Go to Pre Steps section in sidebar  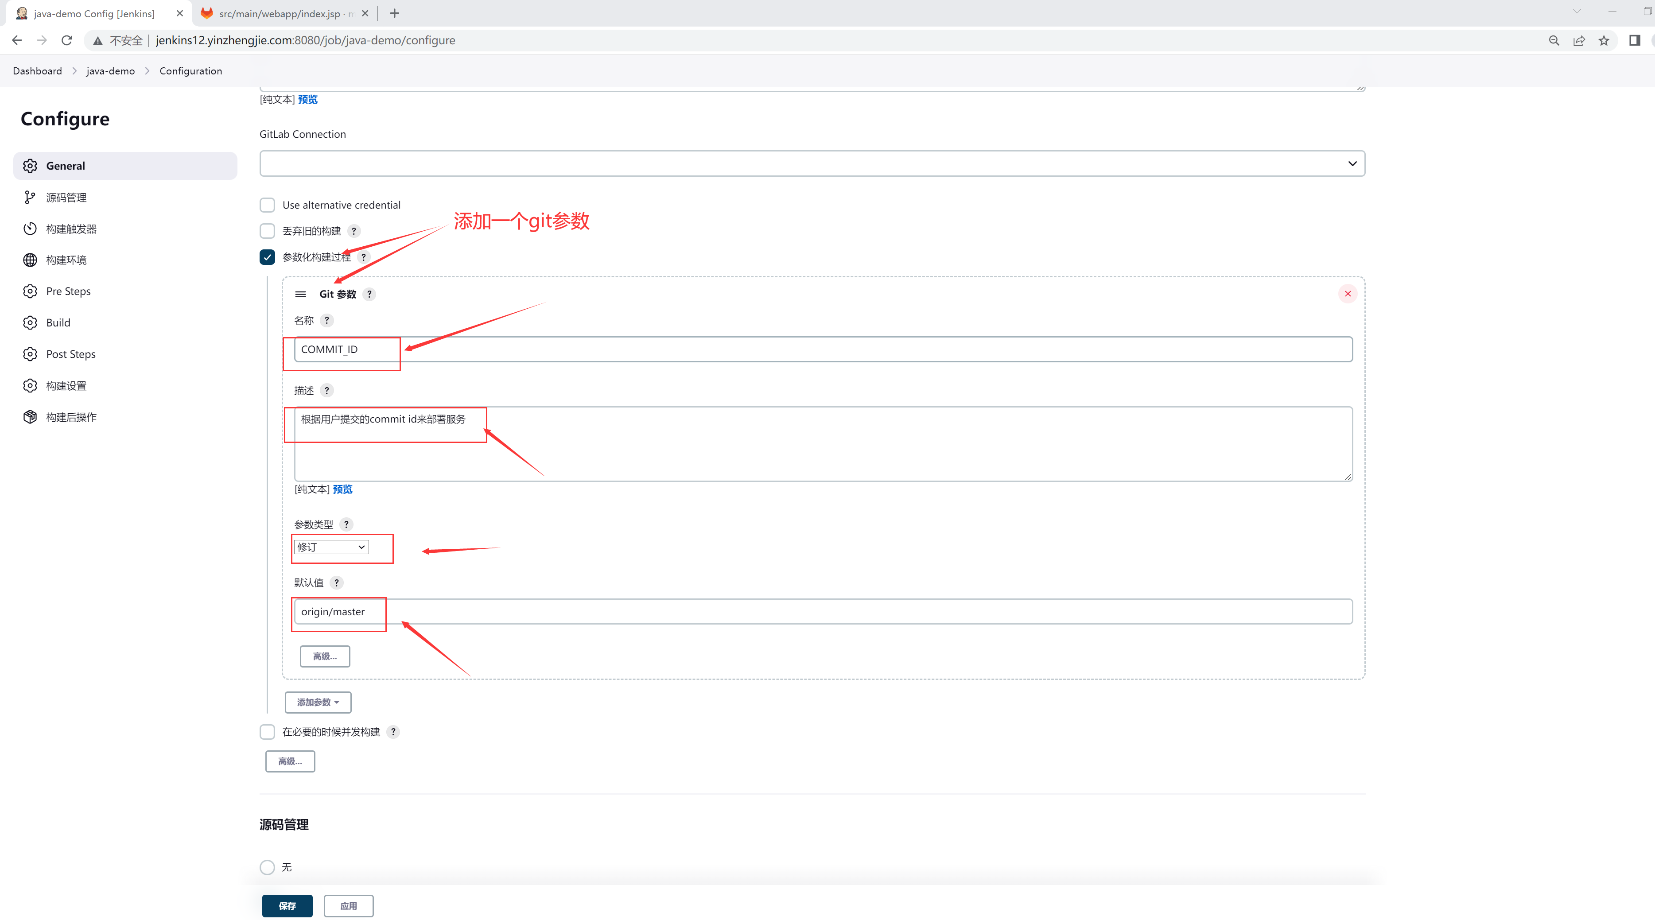click(68, 291)
